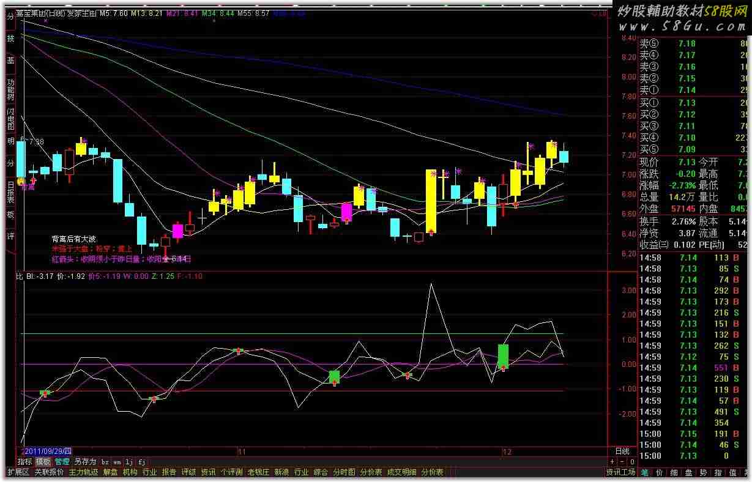Viewport: 752px width, 482px height.
Task: Switch to the 主力轨迹 tab
Action: point(83,472)
